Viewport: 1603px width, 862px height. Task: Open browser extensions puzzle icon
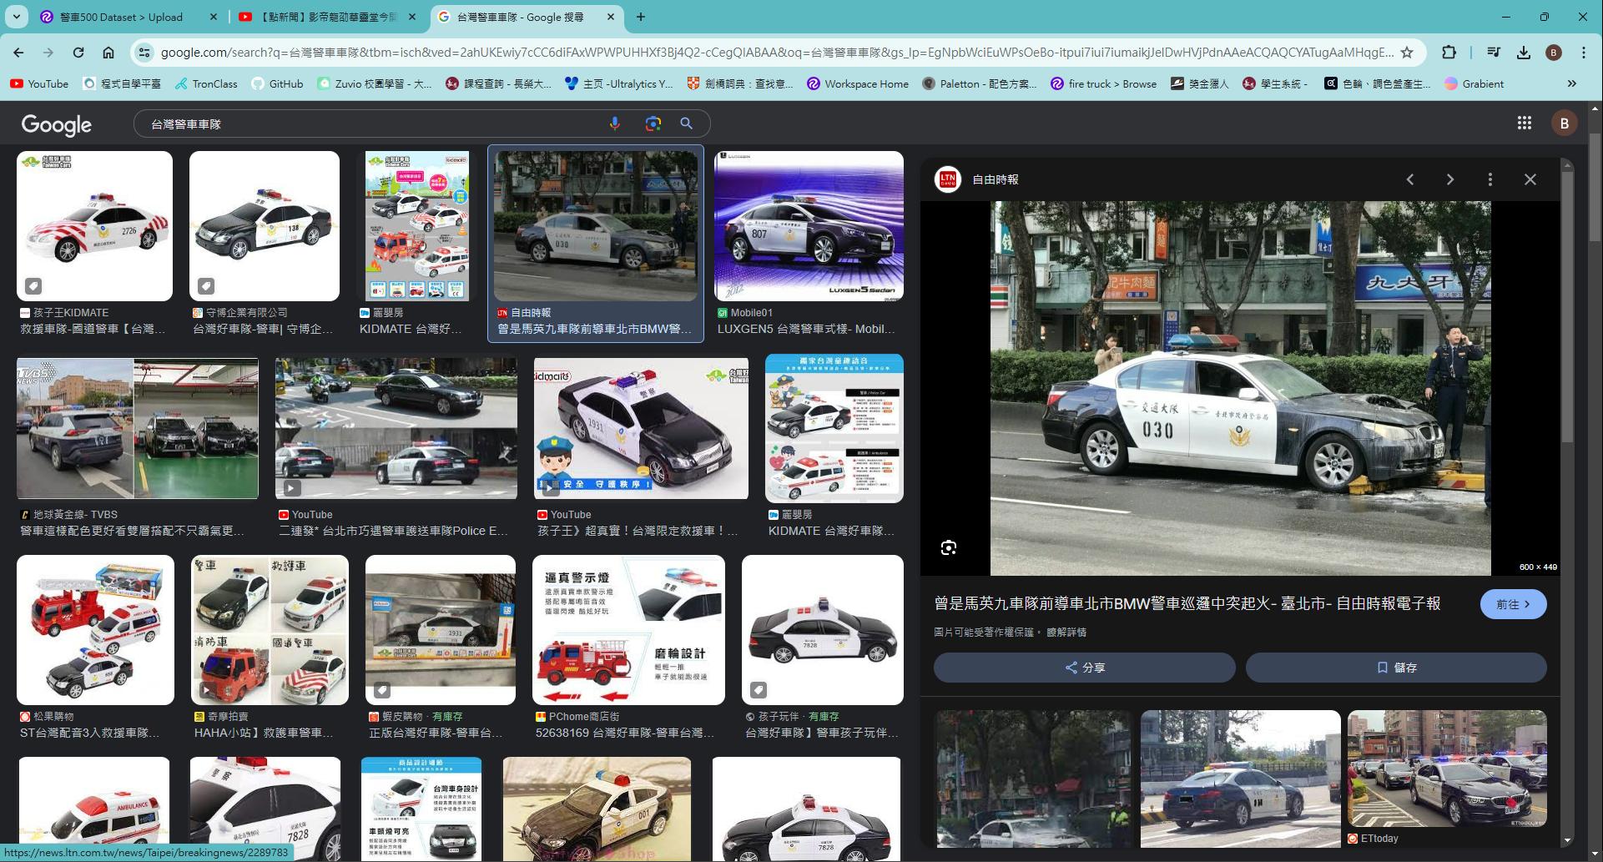pyautogui.click(x=1449, y=52)
